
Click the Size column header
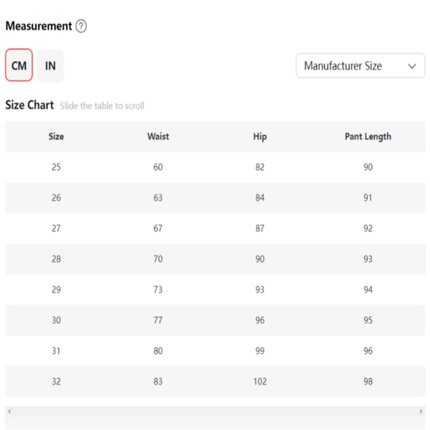pos(56,137)
